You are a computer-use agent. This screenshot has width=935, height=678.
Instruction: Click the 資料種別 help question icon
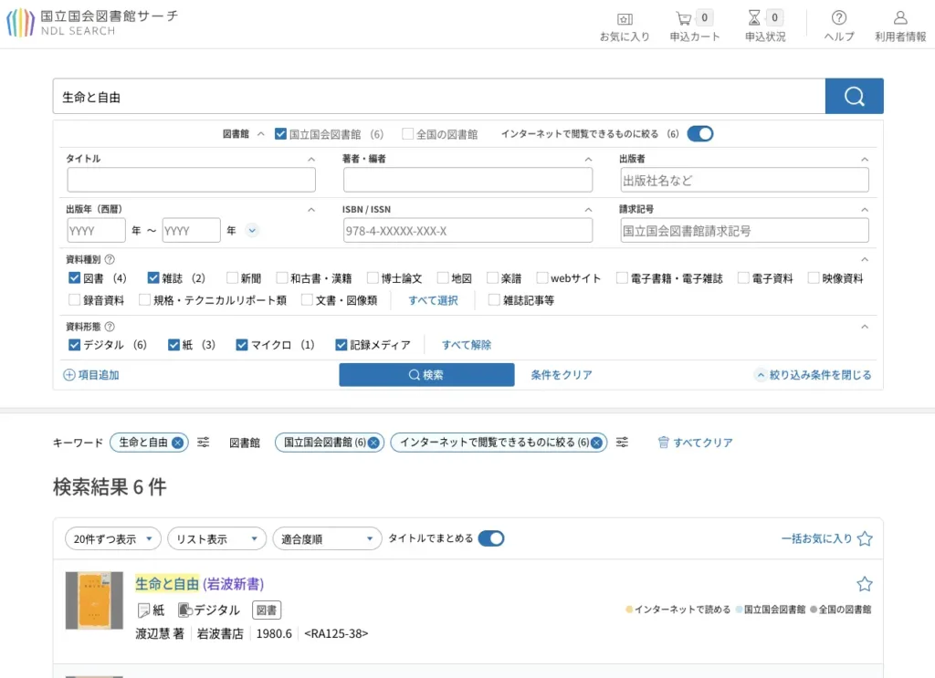click(110, 259)
